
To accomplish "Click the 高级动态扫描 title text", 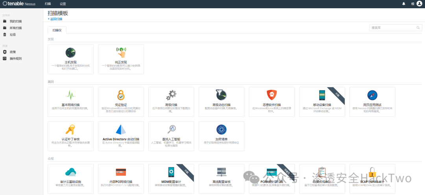I will coord(222,105).
